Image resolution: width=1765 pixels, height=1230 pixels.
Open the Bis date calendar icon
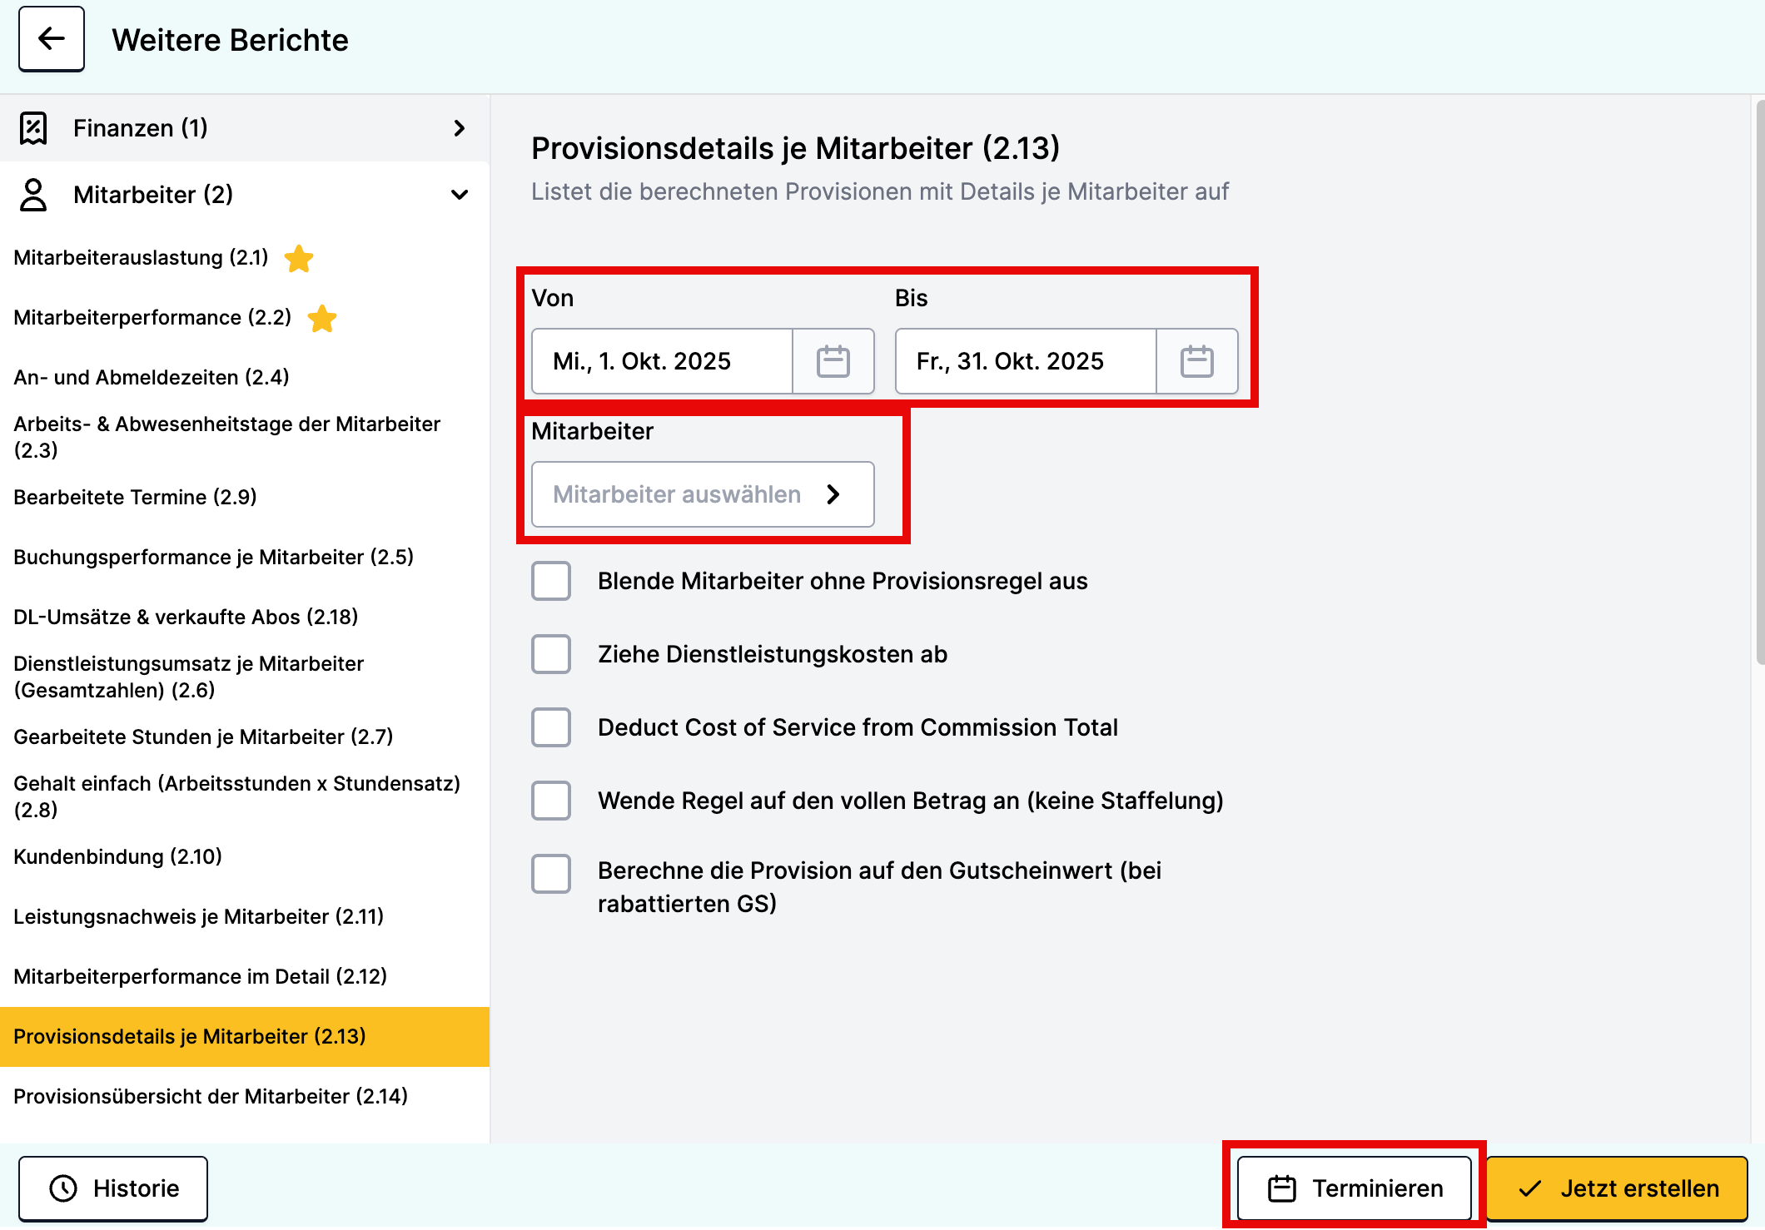click(x=1196, y=361)
